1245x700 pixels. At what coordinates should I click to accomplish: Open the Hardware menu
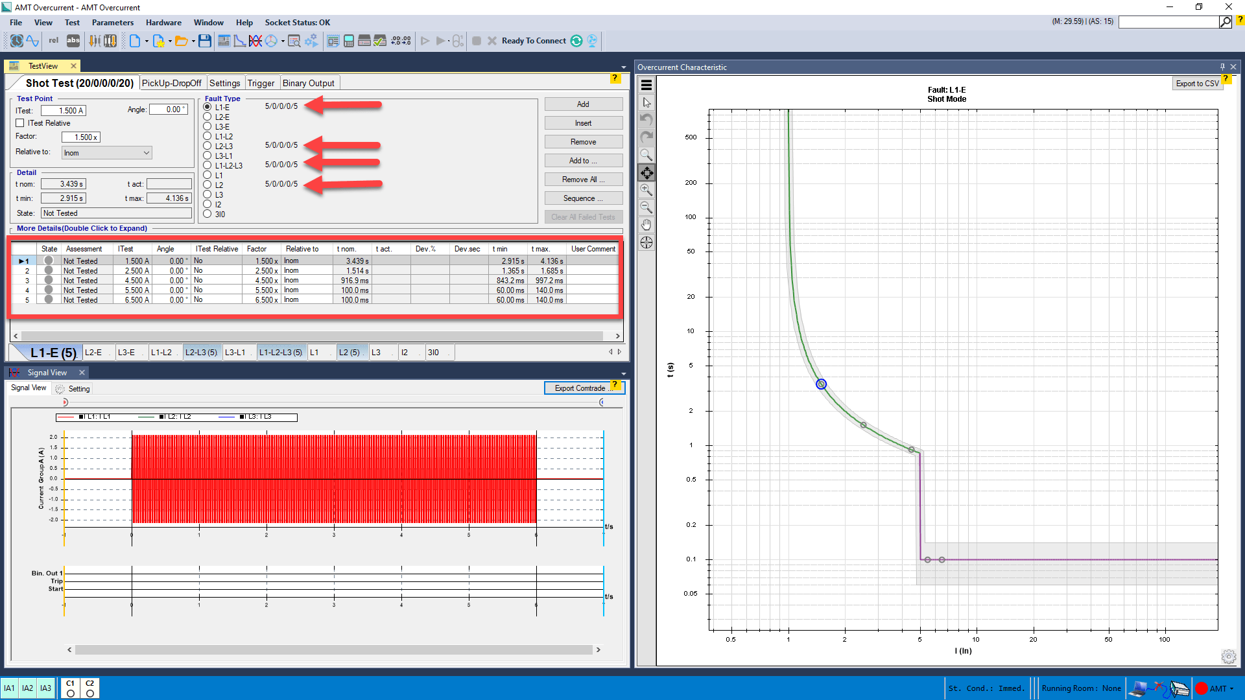coord(163,22)
